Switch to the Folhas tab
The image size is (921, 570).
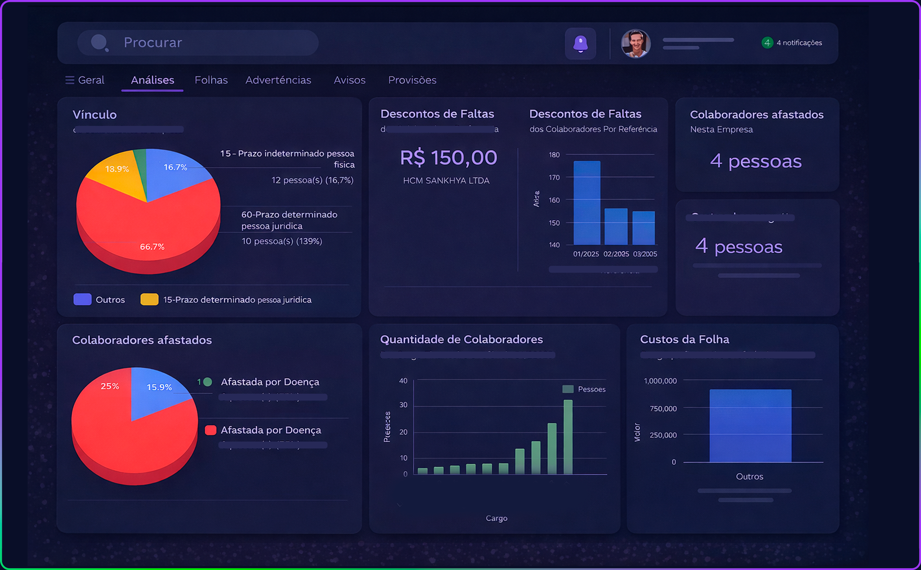tap(211, 80)
